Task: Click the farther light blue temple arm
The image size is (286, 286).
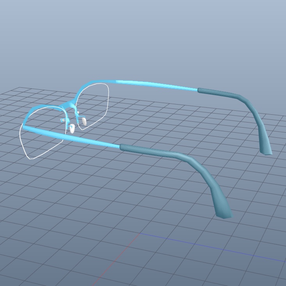Action: [157, 85]
